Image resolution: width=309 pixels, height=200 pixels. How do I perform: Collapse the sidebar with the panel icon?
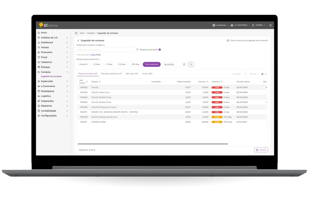[76, 33]
